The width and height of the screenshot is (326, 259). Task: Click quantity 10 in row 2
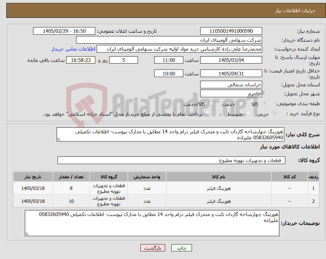pyautogui.click(x=71, y=201)
